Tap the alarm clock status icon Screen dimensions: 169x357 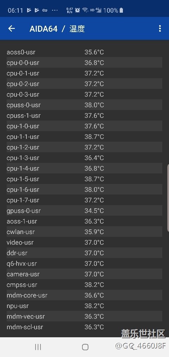[77, 10]
